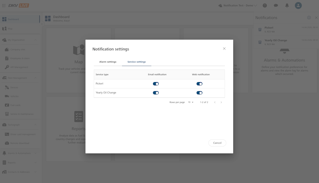Screen dimensions: 319x183
Task: Click the Company sites icon
Action: tap(7, 49)
